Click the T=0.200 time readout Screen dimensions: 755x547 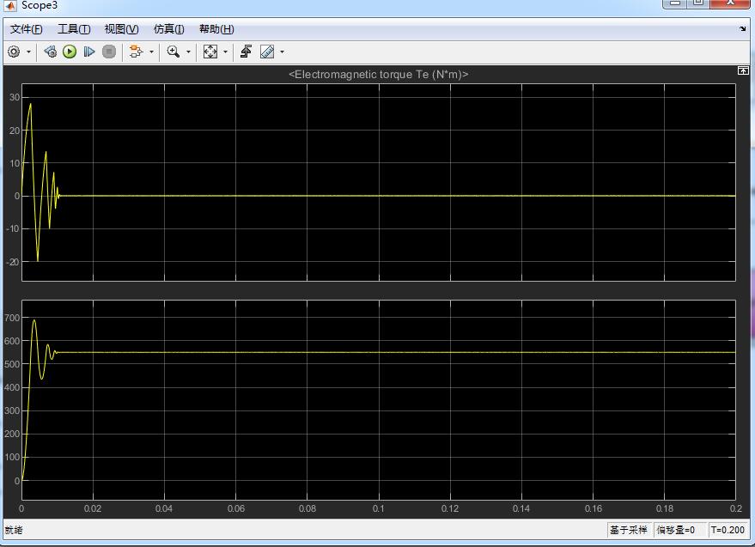click(728, 530)
